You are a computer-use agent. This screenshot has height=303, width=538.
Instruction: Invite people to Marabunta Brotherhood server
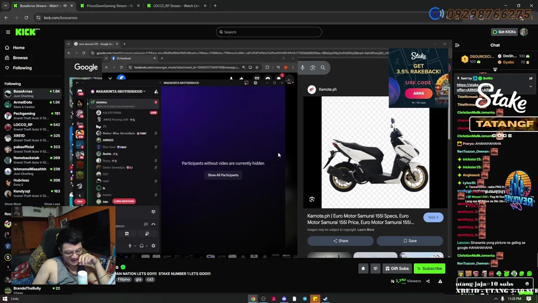pos(156,91)
